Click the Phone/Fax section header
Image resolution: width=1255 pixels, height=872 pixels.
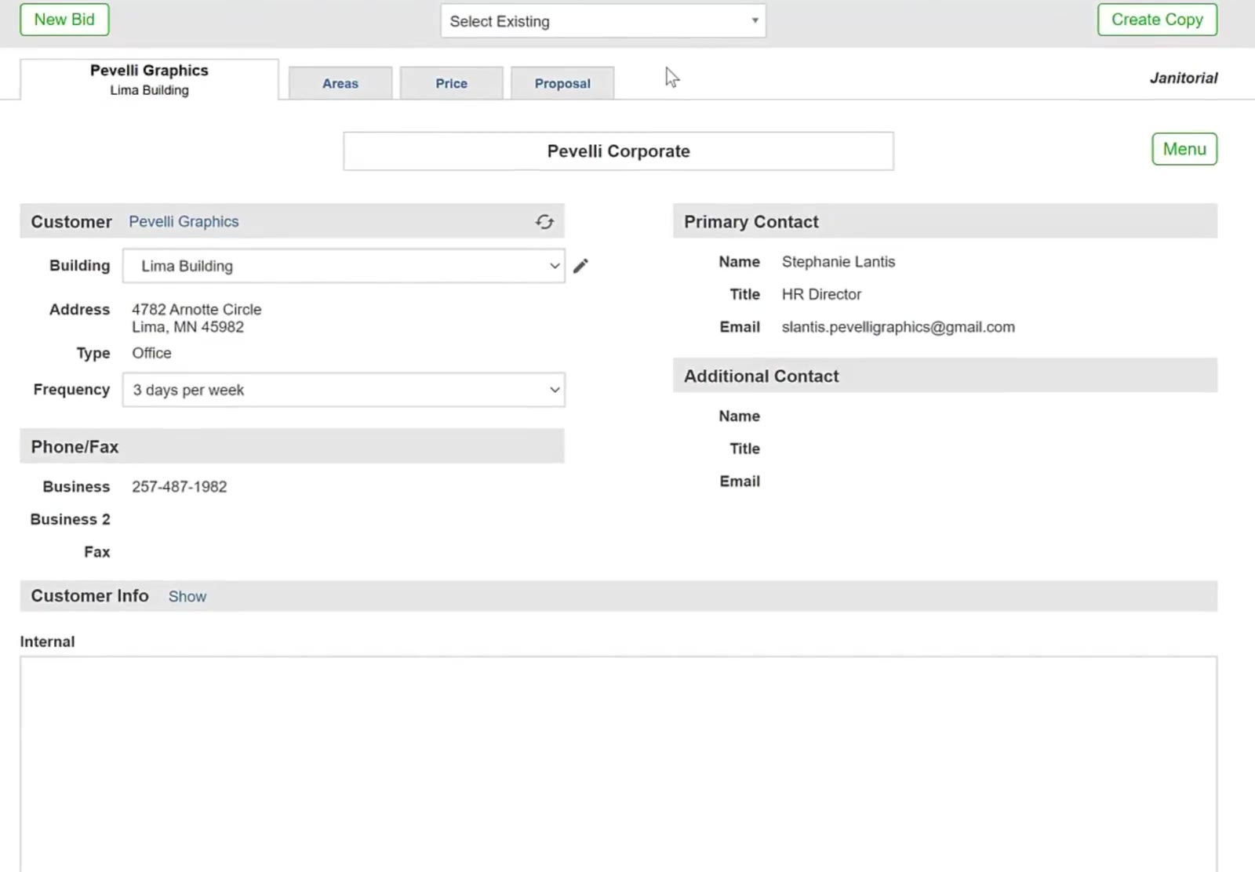pos(292,446)
